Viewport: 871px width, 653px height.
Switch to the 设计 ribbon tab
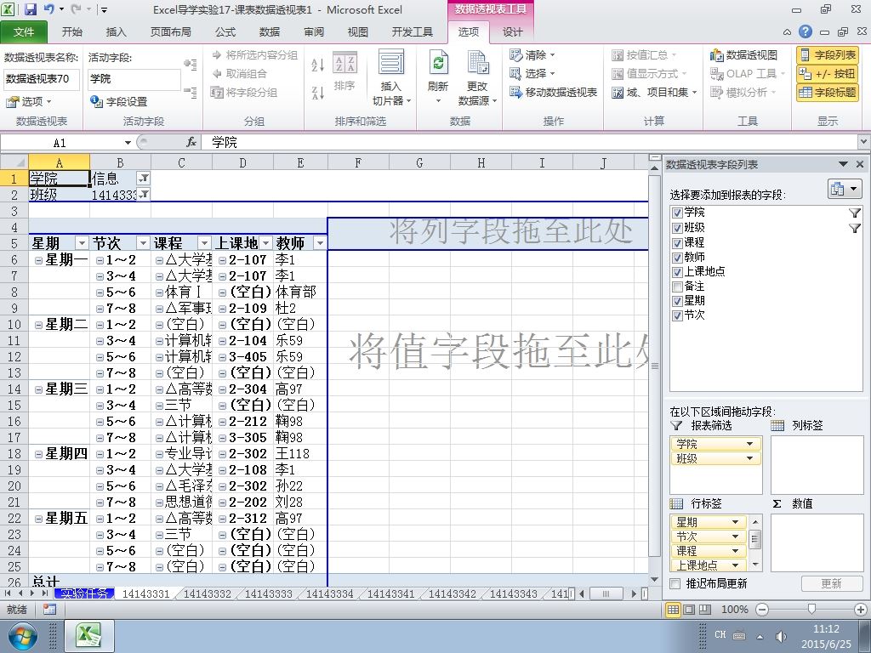coord(512,32)
